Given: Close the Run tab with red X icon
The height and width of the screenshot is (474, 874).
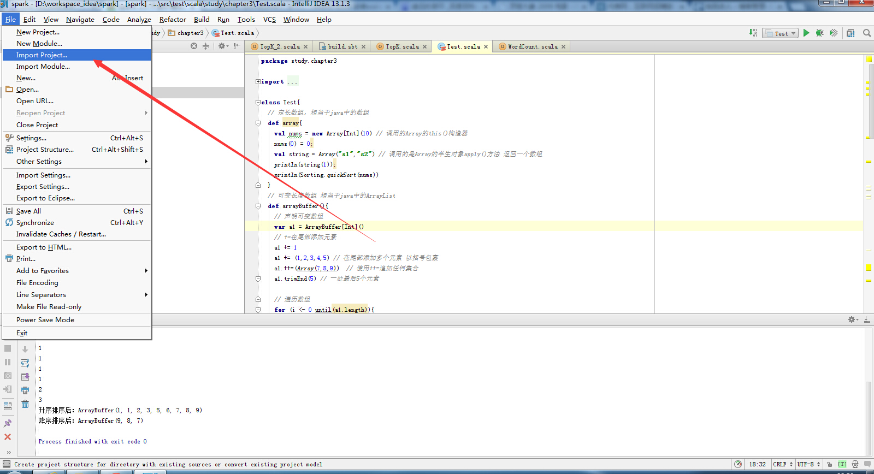Looking at the screenshot, I should (x=8, y=437).
